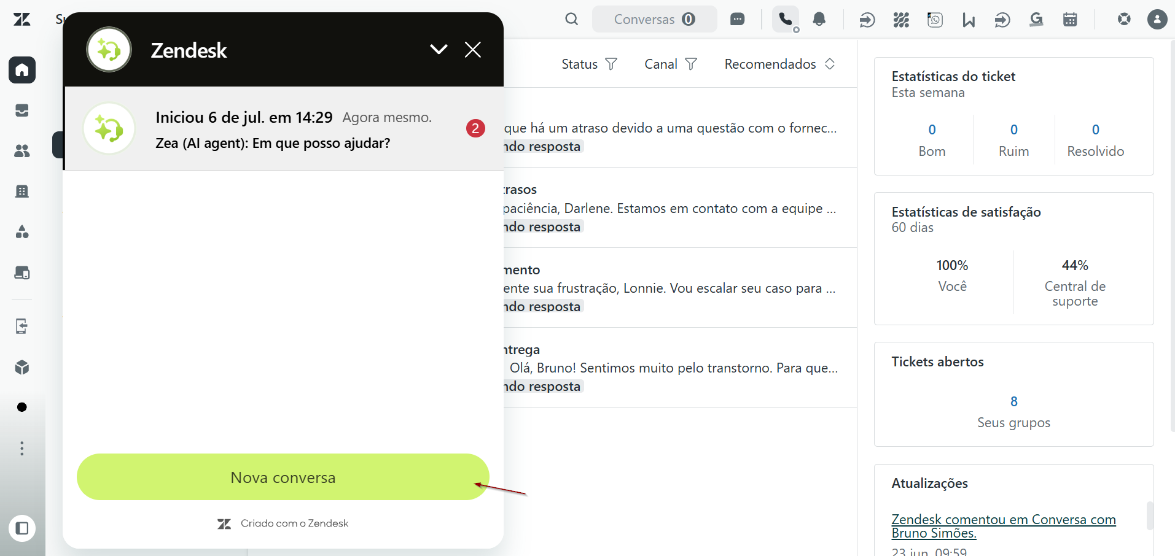Open the WhatsApp app icon
Screen dimensions: 1175x556
click(x=935, y=20)
